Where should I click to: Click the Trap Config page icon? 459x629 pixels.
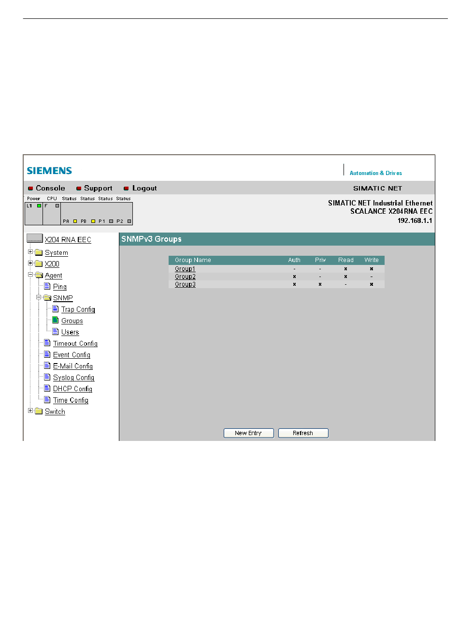[x=56, y=309]
